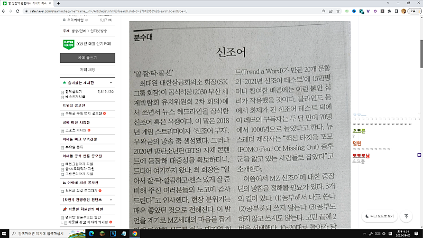
Task: Click the 인터넷방송 category link
Action: coord(99,31)
